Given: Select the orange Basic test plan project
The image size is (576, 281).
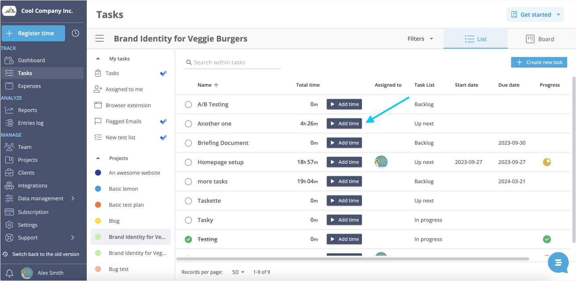Looking at the screenshot, I should click(126, 205).
